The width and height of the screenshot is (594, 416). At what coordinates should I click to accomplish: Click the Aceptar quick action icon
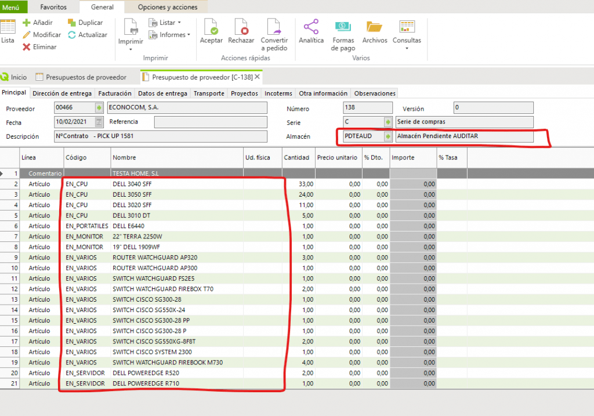pos(211,27)
